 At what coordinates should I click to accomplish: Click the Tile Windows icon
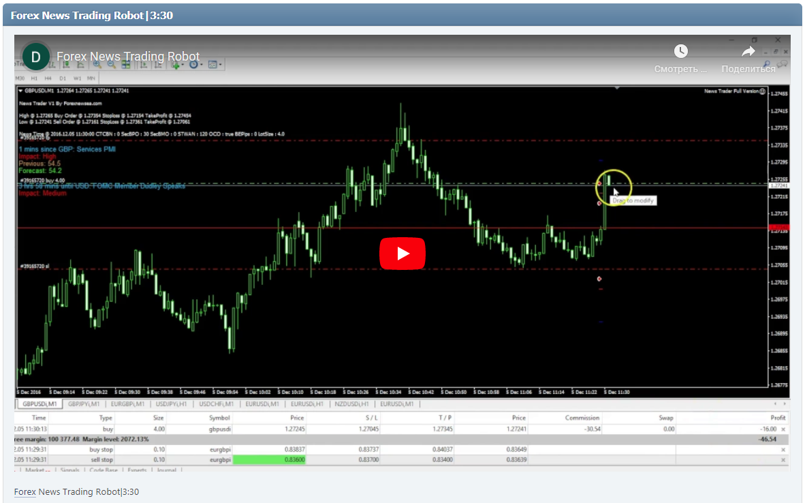[125, 65]
